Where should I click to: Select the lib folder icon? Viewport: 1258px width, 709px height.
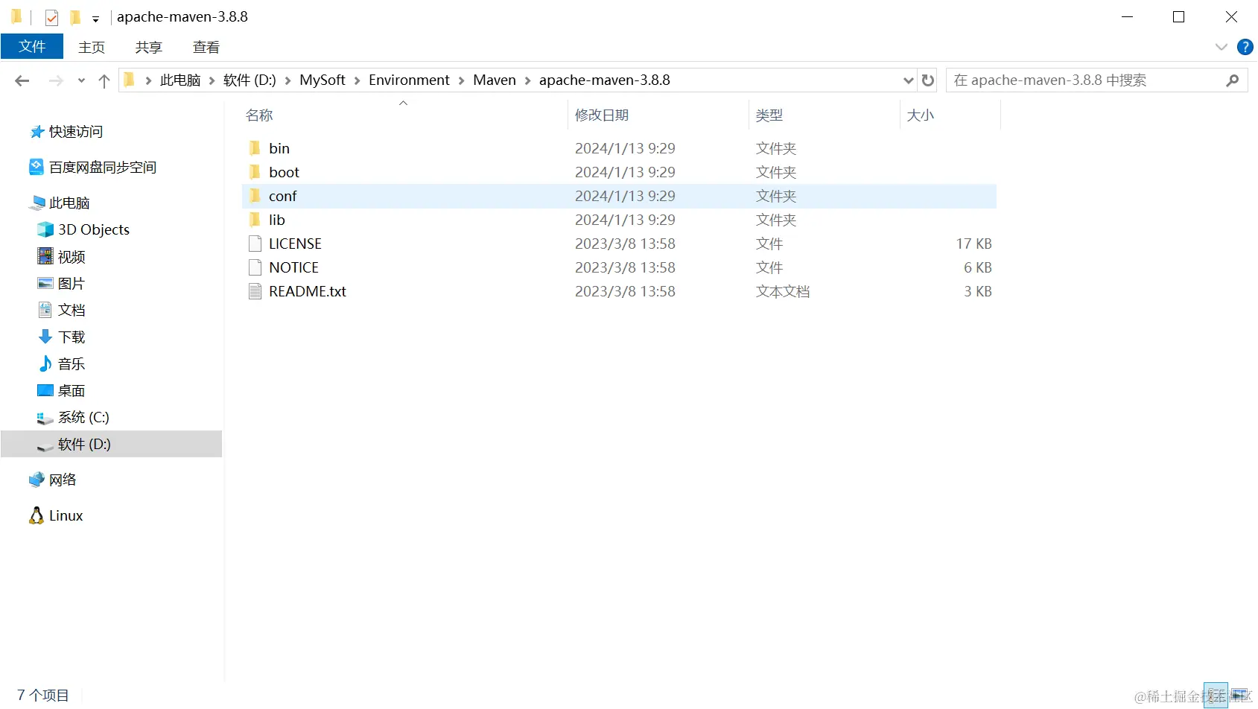[x=255, y=220]
